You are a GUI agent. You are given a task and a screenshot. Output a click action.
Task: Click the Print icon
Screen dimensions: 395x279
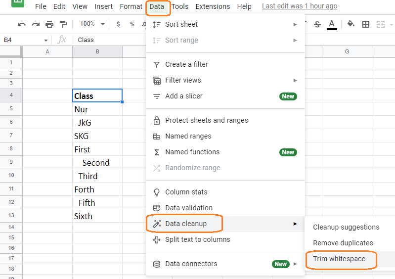coord(49,24)
